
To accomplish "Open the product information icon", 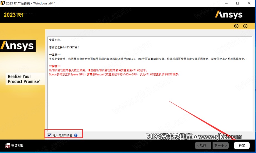I will pos(245,26).
